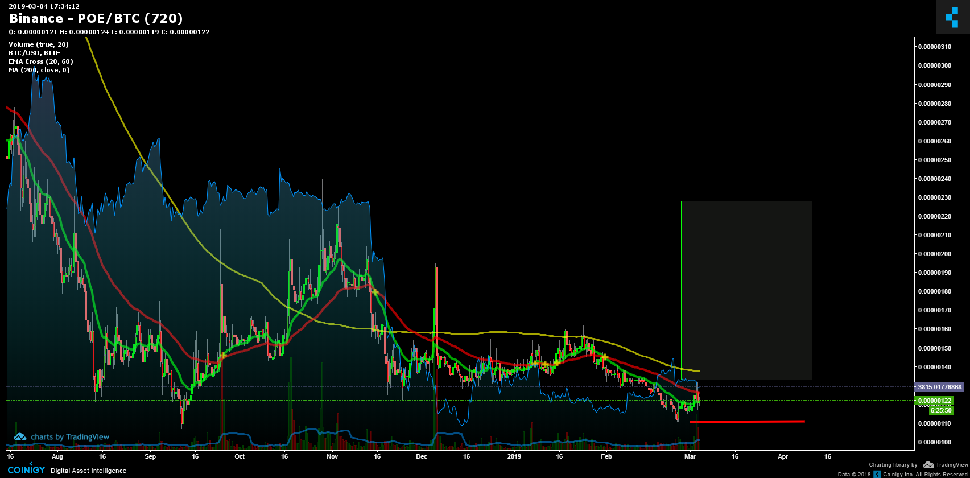This screenshot has width=970, height=478.
Task: Click the TradingView cloud icon in the chart watermark
Action: coord(20,437)
